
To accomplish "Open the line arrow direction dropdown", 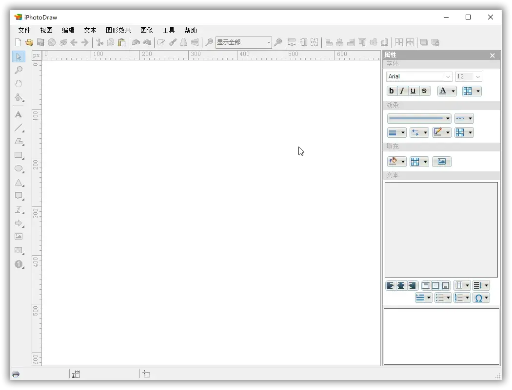I will tap(419, 132).
